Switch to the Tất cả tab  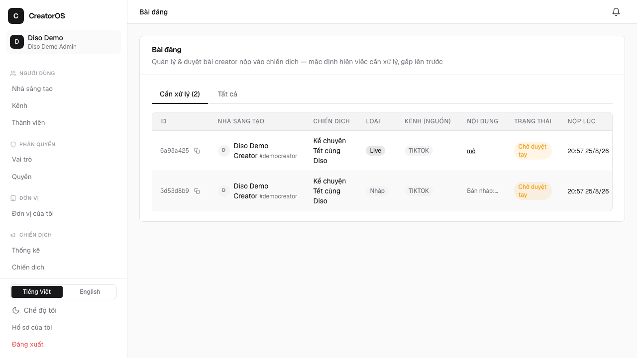[227, 94]
